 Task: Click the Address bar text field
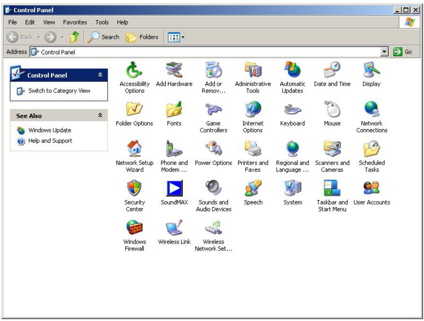click(x=208, y=52)
